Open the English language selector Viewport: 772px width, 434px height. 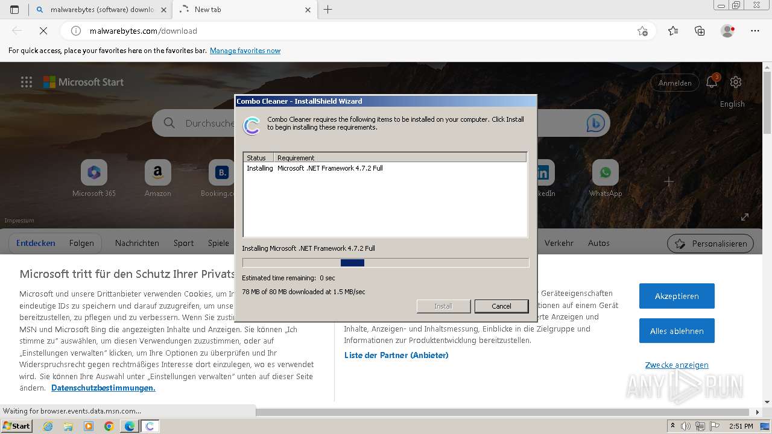click(732, 104)
